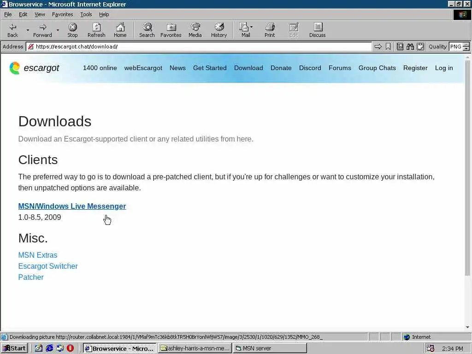Expand the Mail button dropdown arrow

click(252, 27)
